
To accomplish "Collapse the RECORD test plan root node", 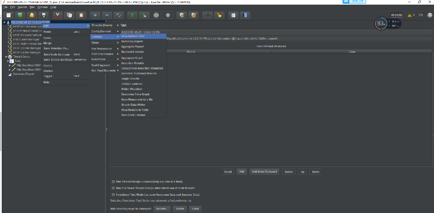I will point(5,22).
